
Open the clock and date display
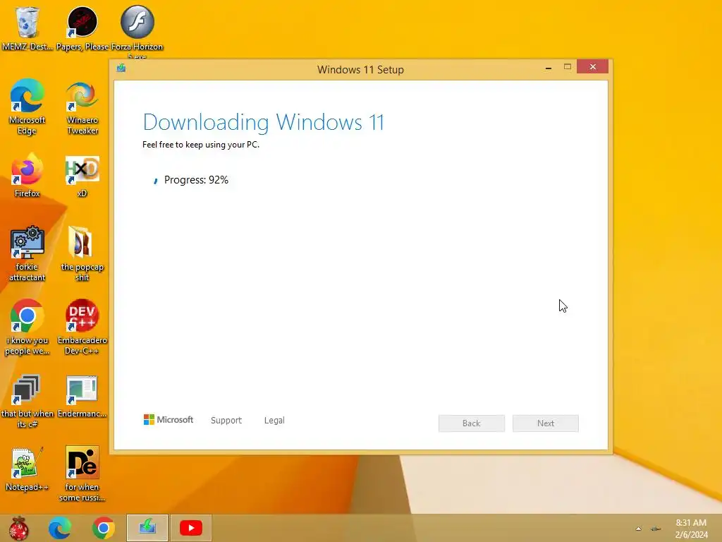pos(691,529)
